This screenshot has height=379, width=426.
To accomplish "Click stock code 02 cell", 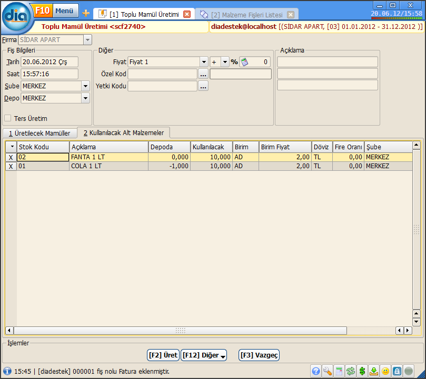I will pyautogui.click(x=43, y=157).
